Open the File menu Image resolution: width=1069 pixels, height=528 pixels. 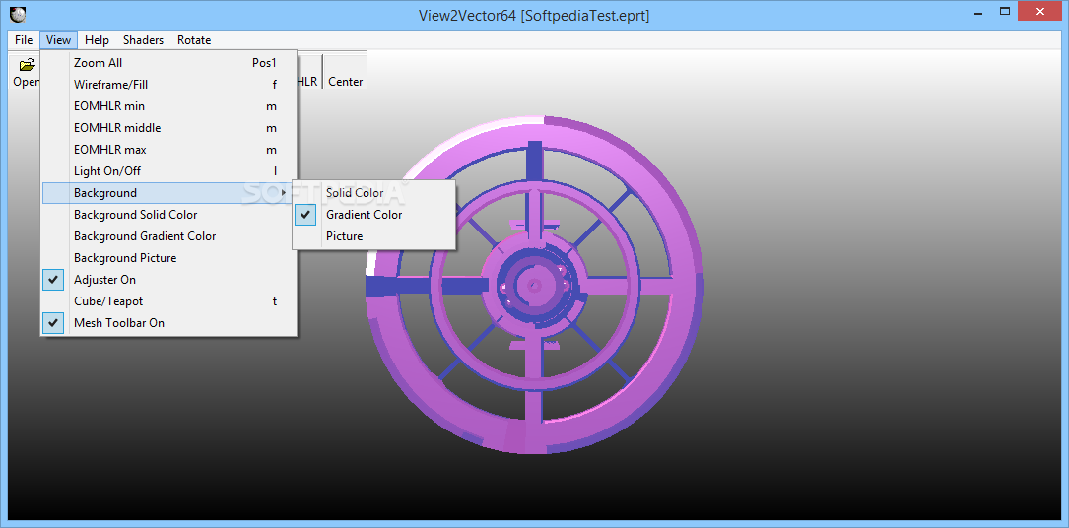click(x=24, y=40)
